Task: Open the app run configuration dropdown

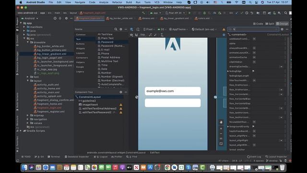Action: 155,13
